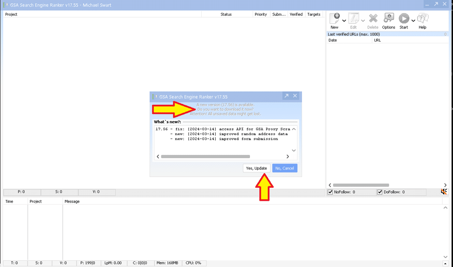Click the Targets column header
The height and width of the screenshot is (267, 453).
(314, 14)
